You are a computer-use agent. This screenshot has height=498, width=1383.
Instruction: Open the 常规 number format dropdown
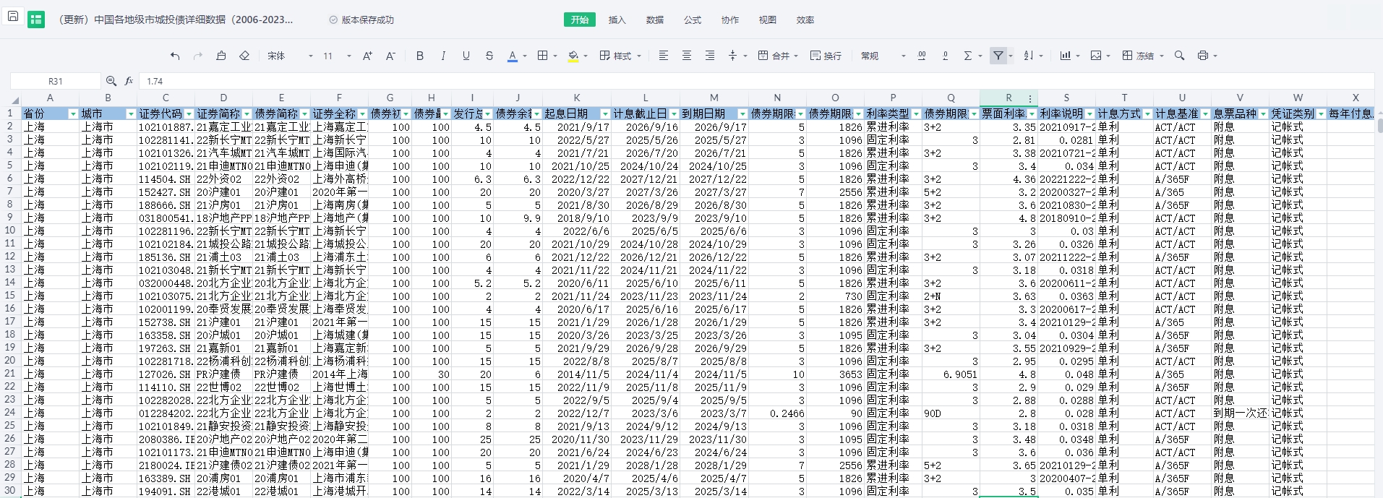click(x=883, y=56)
